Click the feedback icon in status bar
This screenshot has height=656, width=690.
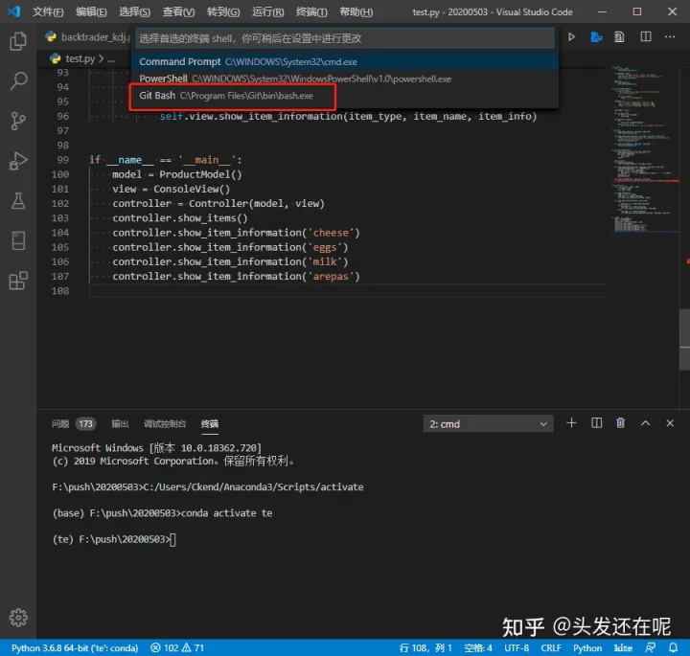tap(650, 647)
